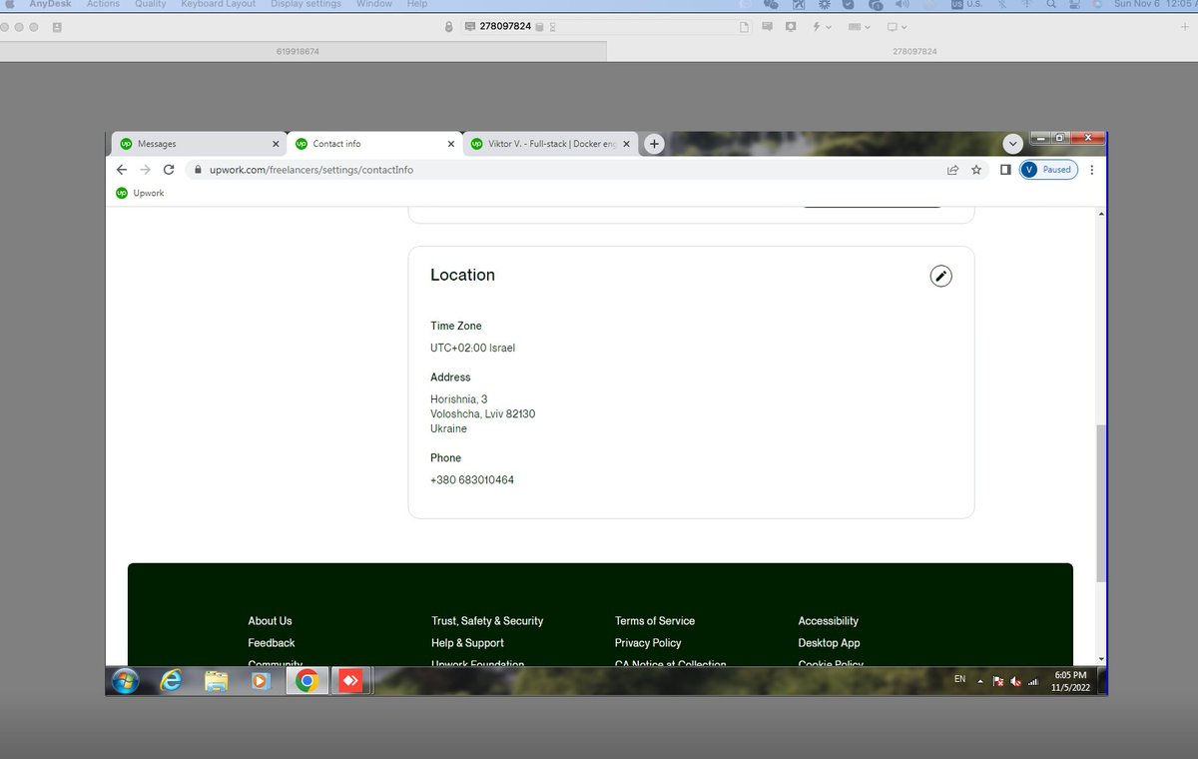Open Windows Explorer folder in the taskbar
1198x759 pixels.
pyautogui.click(x=217, y=681)
